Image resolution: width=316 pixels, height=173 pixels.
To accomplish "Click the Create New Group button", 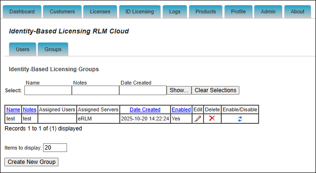I will (x=32, y=162).
